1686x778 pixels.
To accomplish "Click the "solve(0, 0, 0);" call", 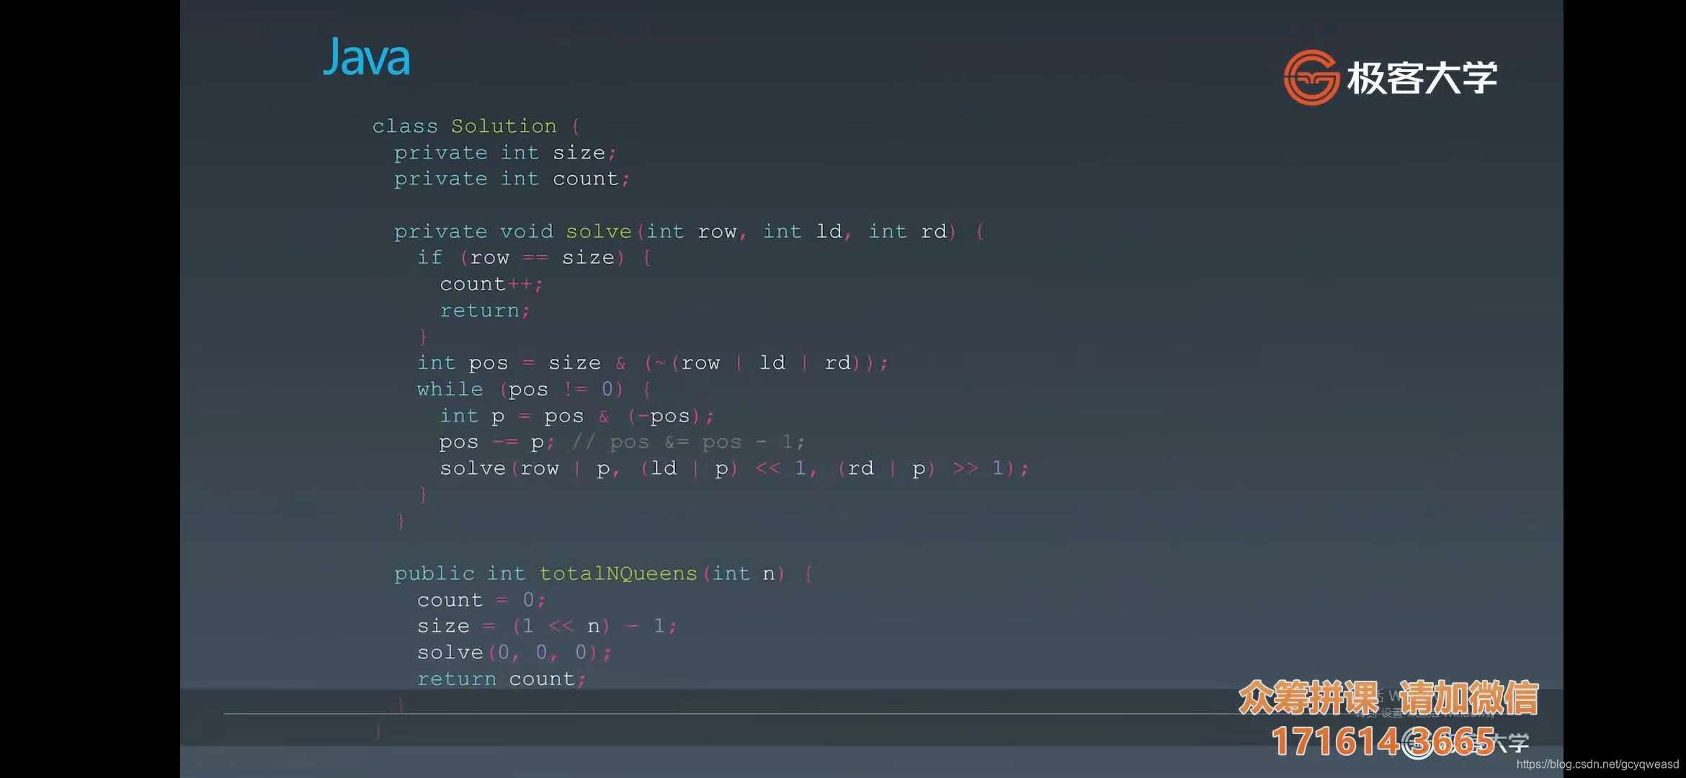I will pyautogui.click(x=514, y=653).
